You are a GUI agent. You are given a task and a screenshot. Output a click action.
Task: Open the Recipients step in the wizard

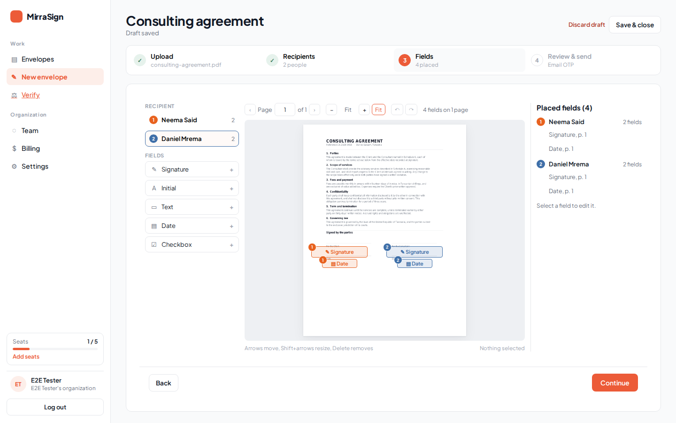click(327, 60)
